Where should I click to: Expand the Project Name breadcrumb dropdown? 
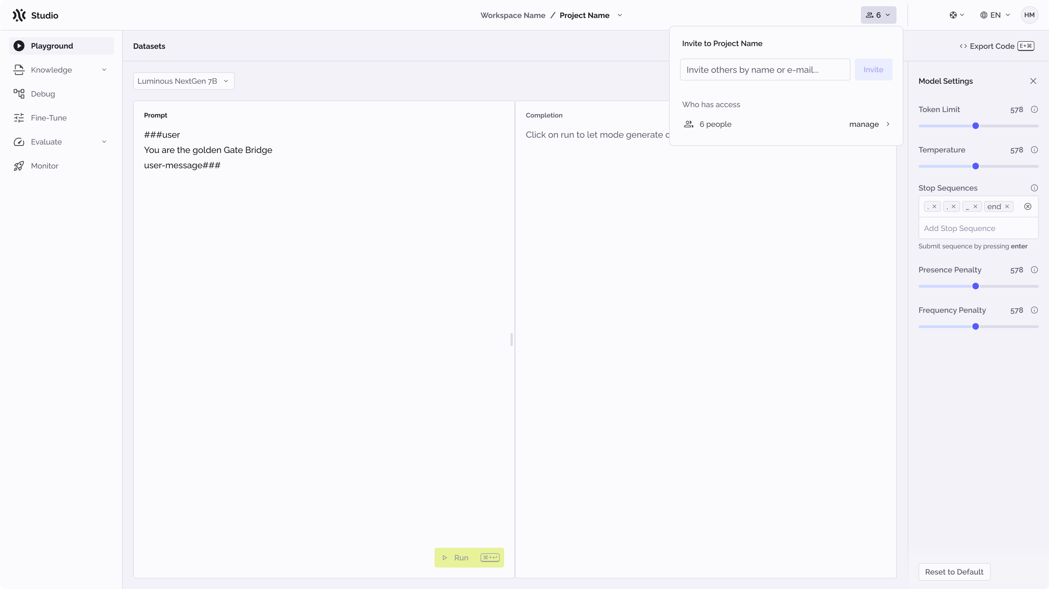pyautogui.click(x=620, y=15)
